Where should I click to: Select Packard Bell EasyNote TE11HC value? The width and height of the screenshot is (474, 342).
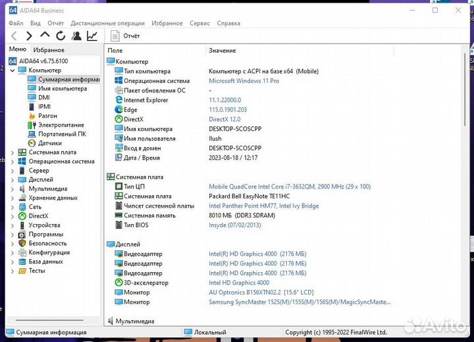click(x=249, y=196)
